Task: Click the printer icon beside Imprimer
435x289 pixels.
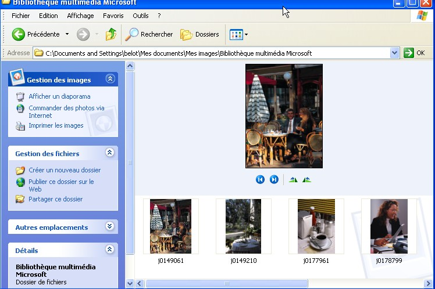Action: (x=20, y=126)
